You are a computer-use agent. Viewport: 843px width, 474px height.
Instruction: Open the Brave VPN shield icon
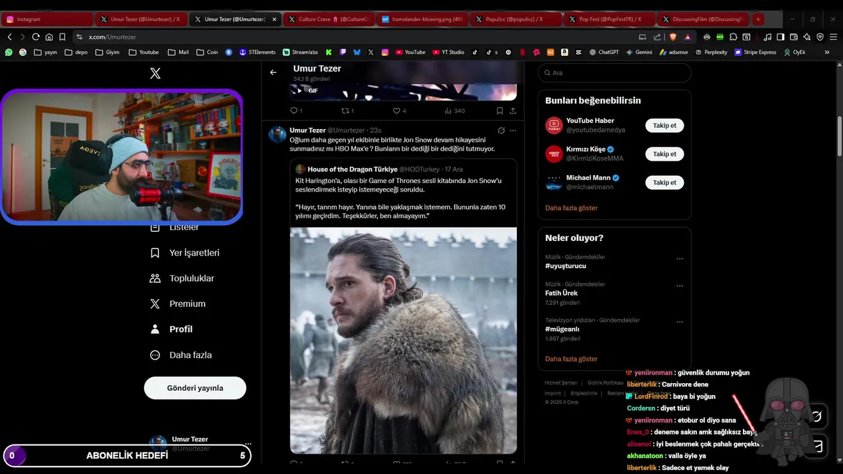(820, 37)
